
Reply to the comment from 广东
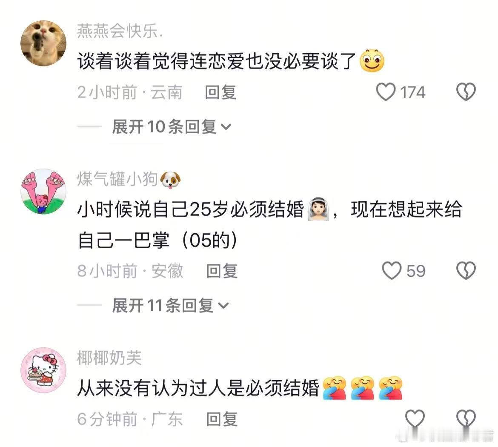pos(222,419)
